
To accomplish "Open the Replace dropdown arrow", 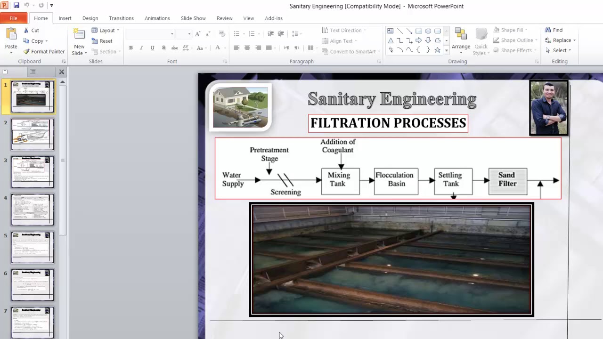I will click(574, 40).
